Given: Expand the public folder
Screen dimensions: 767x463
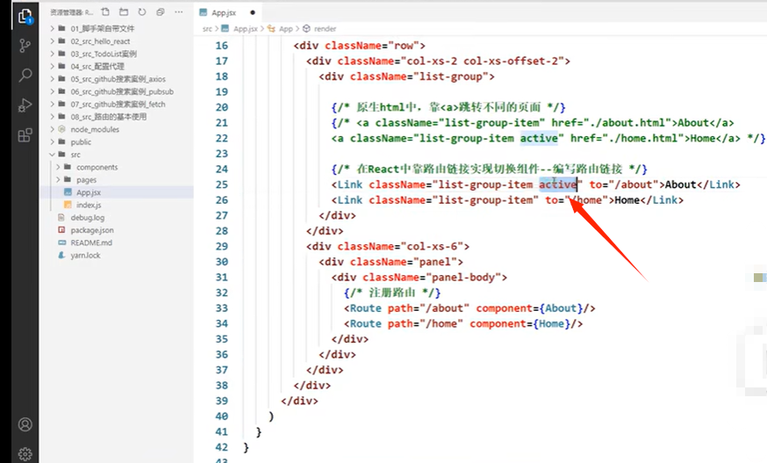Looking at the screenshot, I should tap(81, 142).
